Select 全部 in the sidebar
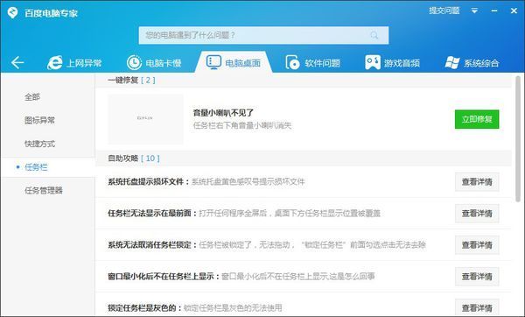The height and width of the screenshot is (317, 525). click(x=32, y=97)
